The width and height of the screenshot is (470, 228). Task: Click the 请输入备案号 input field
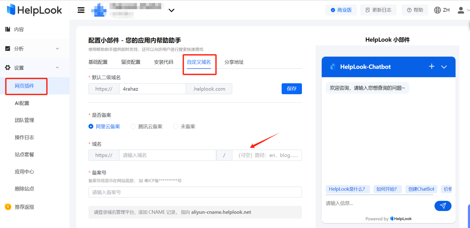point(195,192)
